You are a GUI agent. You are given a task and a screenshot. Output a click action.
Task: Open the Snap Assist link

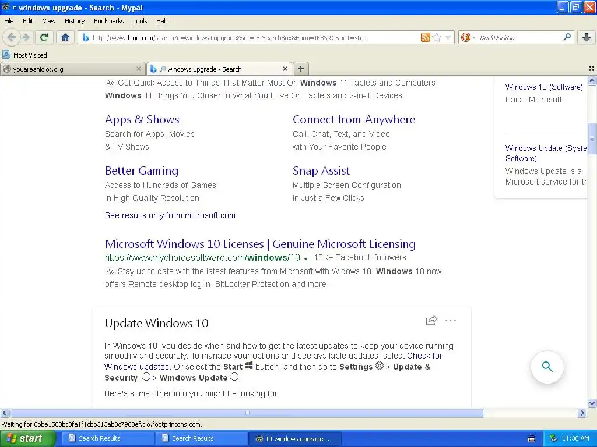point(321,171)
